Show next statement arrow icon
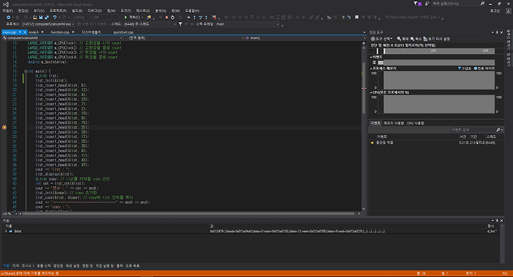The width and height of the screenshot is (513, 277). coord(188,17)
